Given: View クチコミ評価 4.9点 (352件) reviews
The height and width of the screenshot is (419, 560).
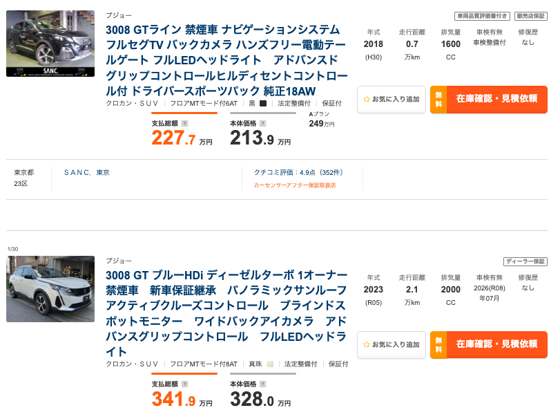Looking at the screenshot, I should [x=298, y=172].
